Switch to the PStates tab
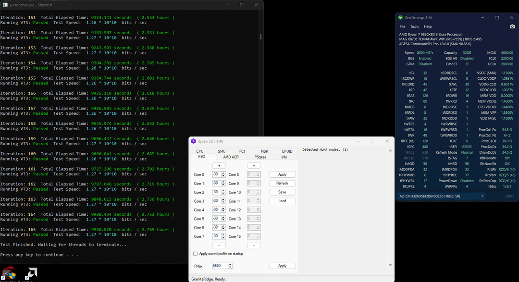 (x=260, y=157)
